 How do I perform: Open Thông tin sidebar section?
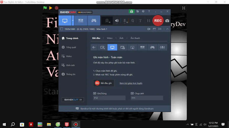click(68, 74)
